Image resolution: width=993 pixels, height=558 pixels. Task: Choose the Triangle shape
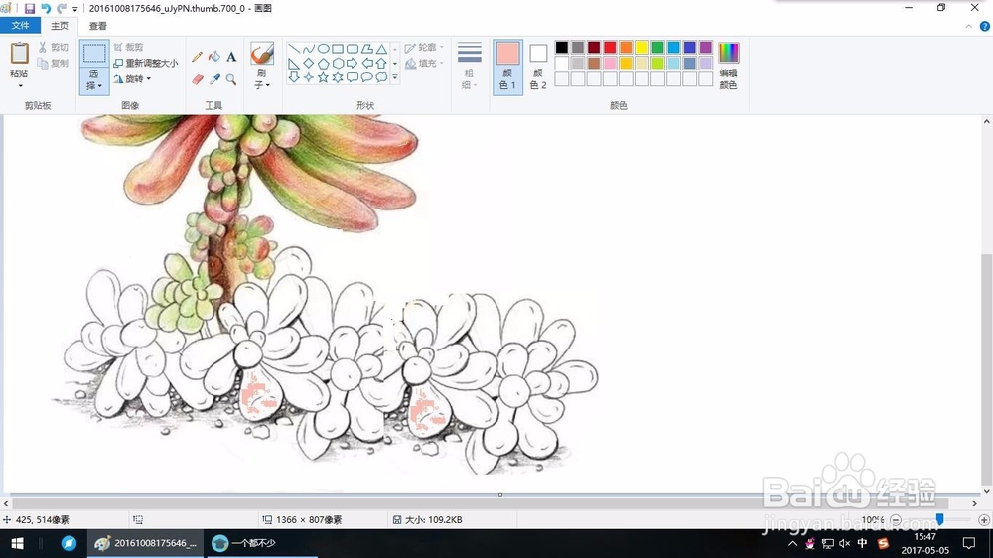pos(381,49)
